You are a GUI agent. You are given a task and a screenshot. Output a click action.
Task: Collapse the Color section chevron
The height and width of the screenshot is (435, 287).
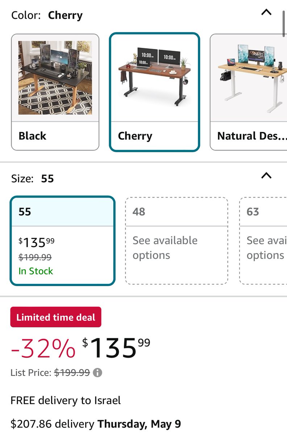266,12
